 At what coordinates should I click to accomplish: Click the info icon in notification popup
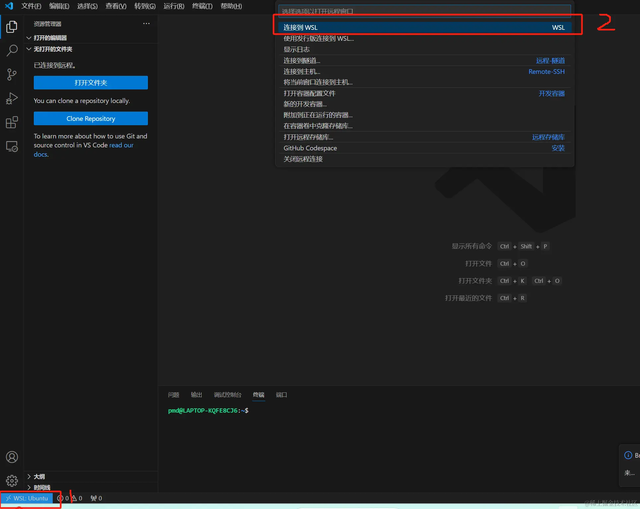pyautogui.click(x=628, y=455)
